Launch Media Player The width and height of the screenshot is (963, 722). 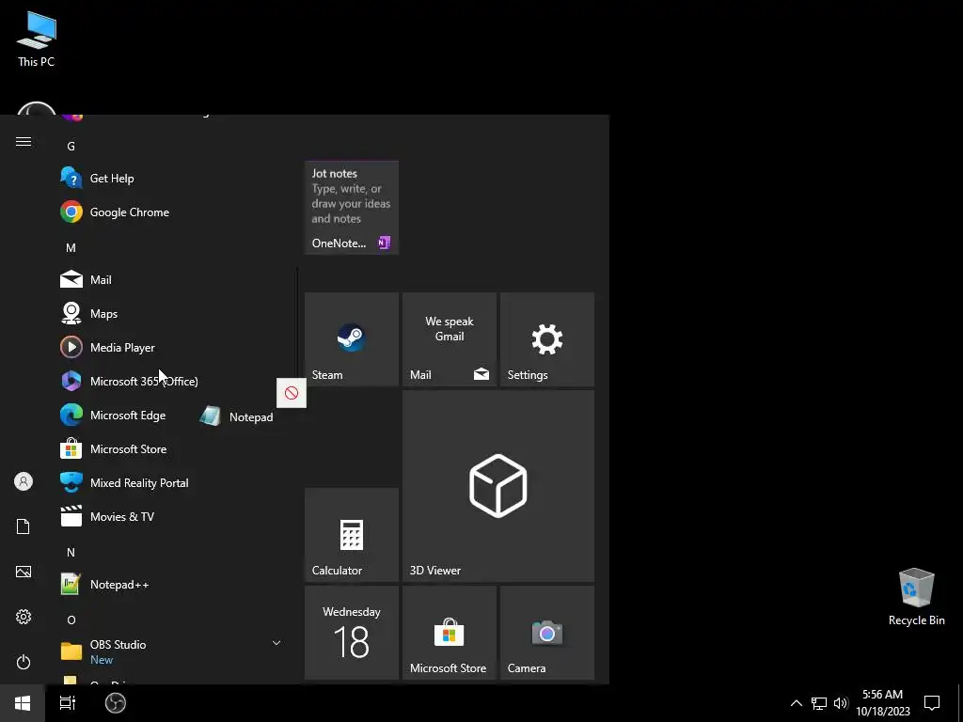[x=172, y=347]
